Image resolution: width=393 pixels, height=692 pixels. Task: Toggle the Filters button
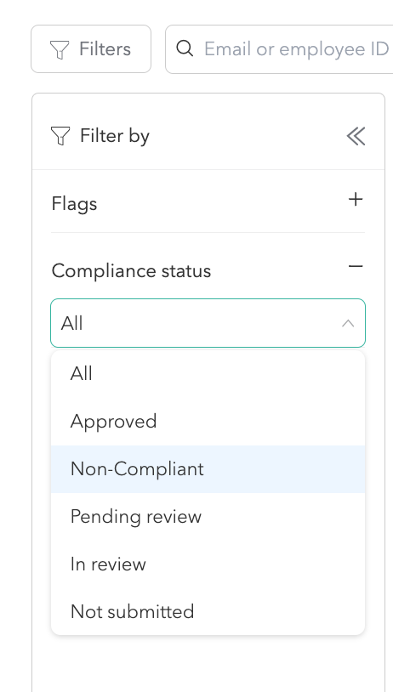point(91,49)
